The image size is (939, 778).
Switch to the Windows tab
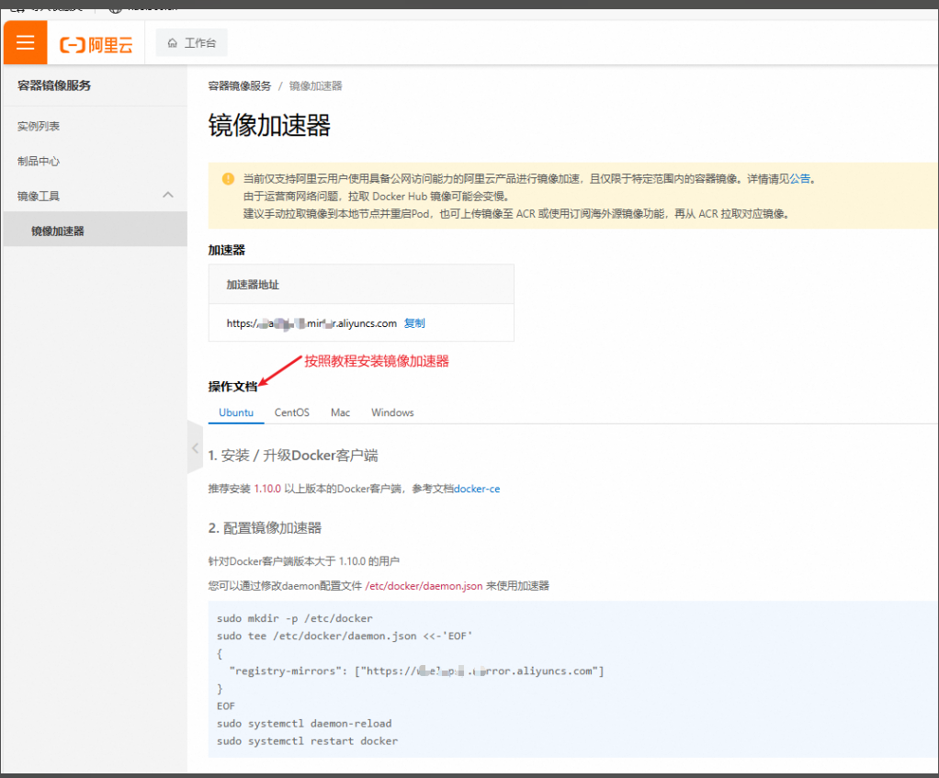tap(392, 412)
